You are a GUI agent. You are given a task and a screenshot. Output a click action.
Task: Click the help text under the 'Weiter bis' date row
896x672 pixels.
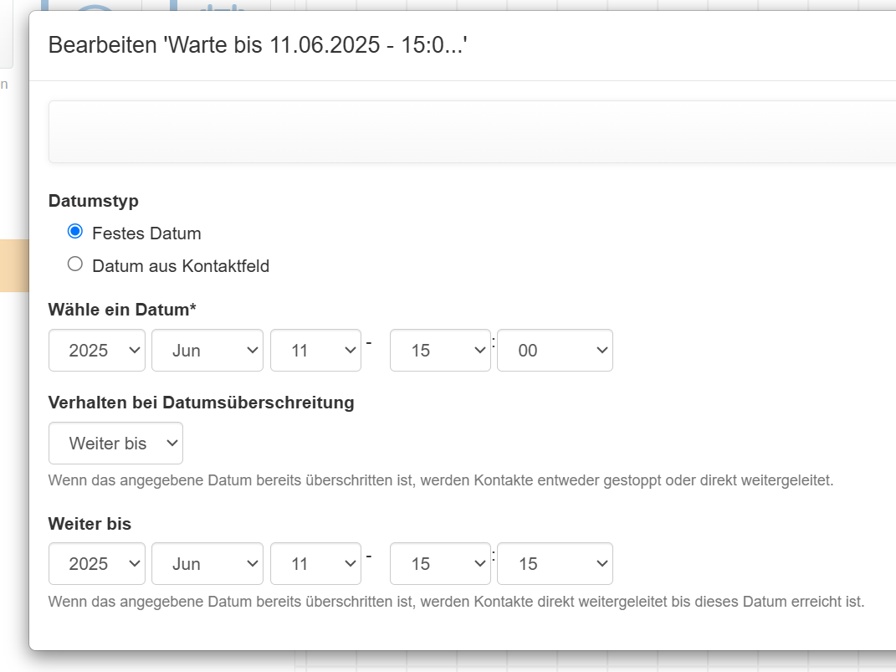point(456,601)
